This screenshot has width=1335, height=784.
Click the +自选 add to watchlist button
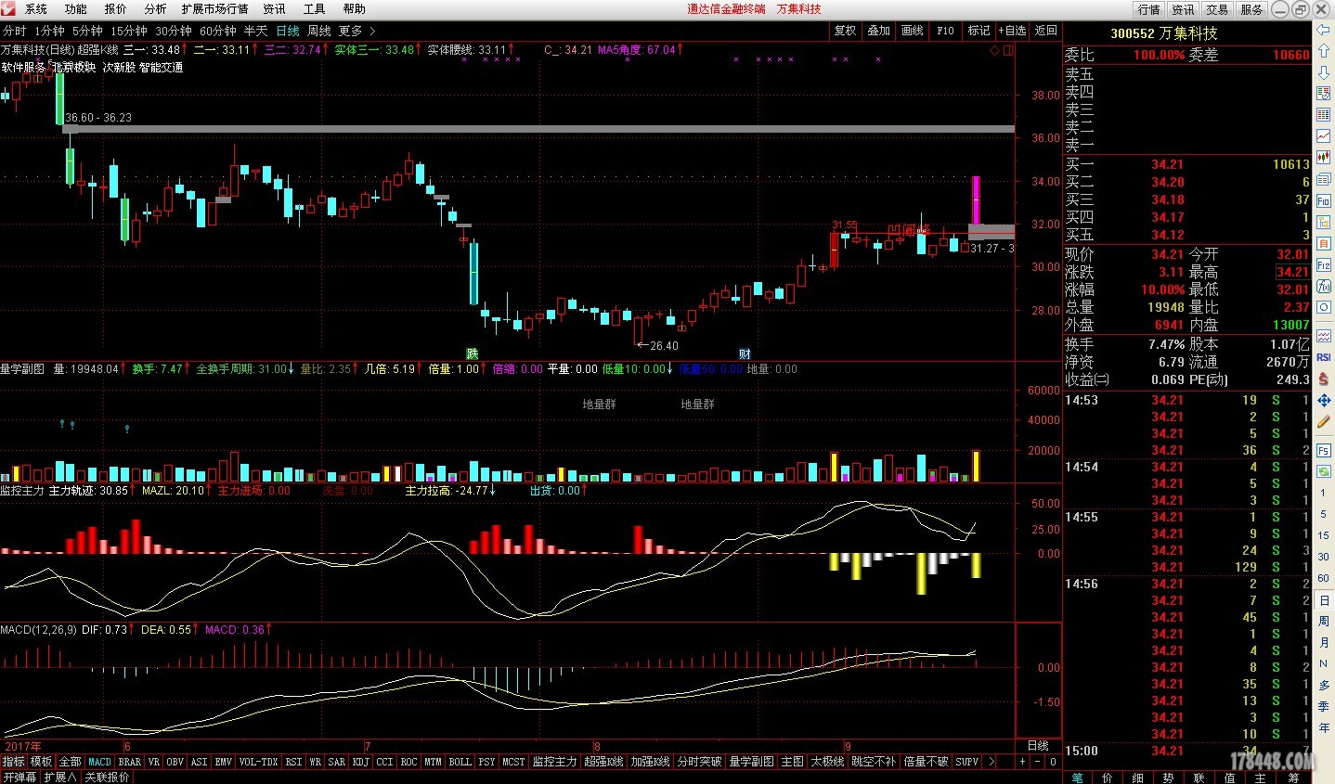[x=1013, y=31]
